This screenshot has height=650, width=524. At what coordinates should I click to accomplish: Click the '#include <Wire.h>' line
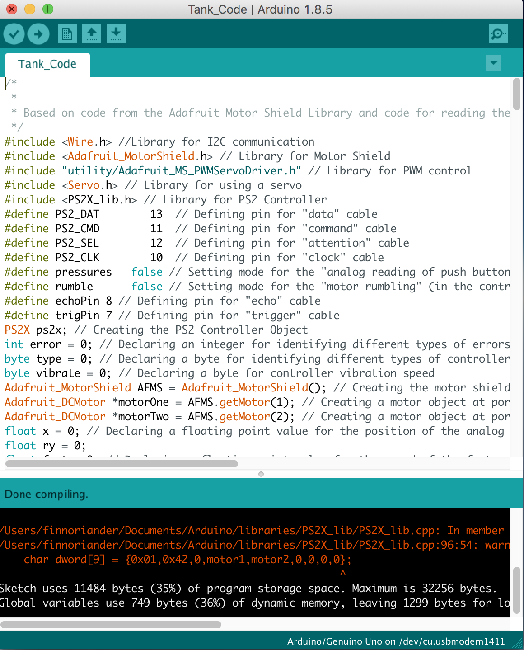tap(159, 142)
